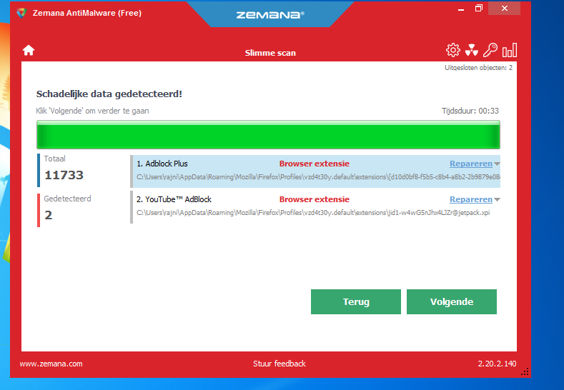The image size is (564, 390).
Task: Open the www.zemana.com link
Action: pyautogui.click(x=51, y=364)
